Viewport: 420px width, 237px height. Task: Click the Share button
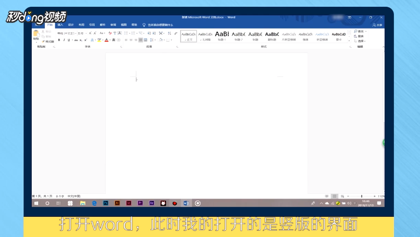click(x=377, y=25)
